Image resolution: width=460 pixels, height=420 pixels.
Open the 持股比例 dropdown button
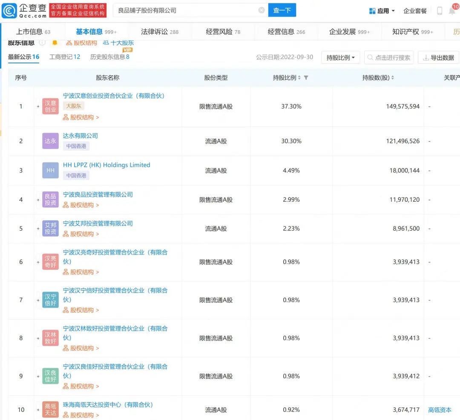tap(340, 57)
